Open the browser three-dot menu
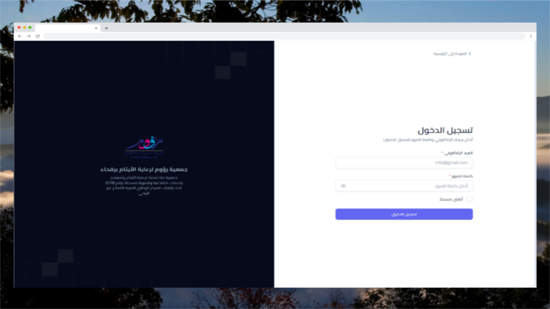Screen dimensions: 550x309 [530, 36]
